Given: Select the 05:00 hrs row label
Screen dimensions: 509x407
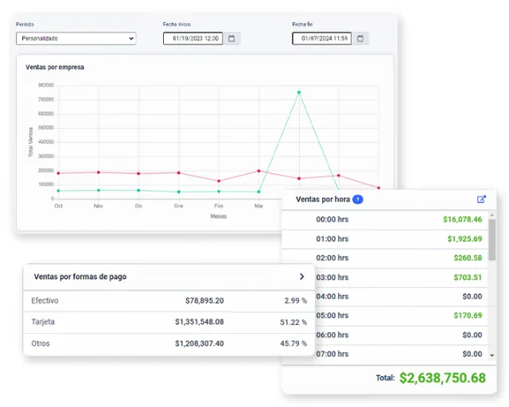Looking at the screenshot, I should coord(332,316).
